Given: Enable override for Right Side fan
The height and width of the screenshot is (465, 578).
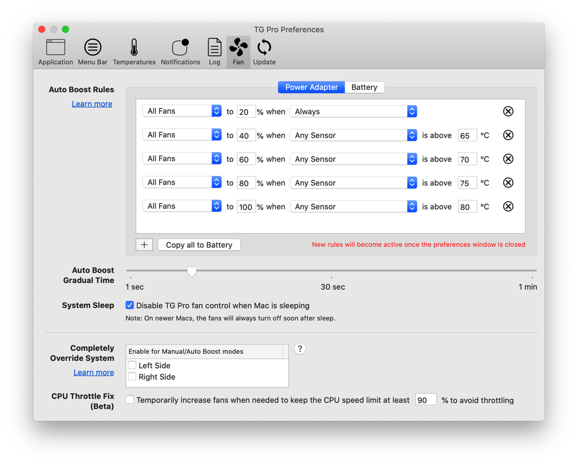Looking at the screenshot, I should click(132, 376).
